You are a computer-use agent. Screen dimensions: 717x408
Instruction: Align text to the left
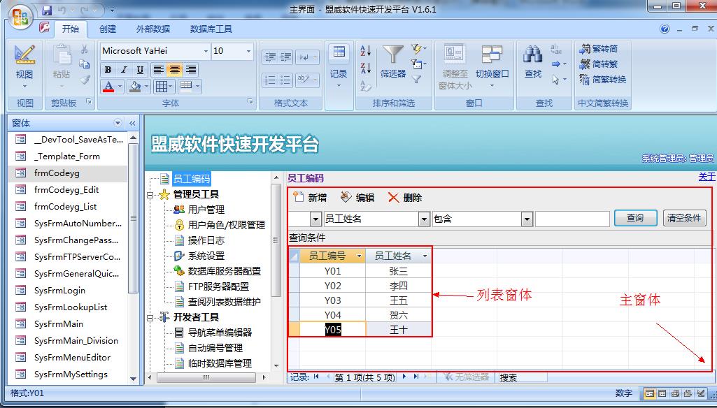click(158, 70)
